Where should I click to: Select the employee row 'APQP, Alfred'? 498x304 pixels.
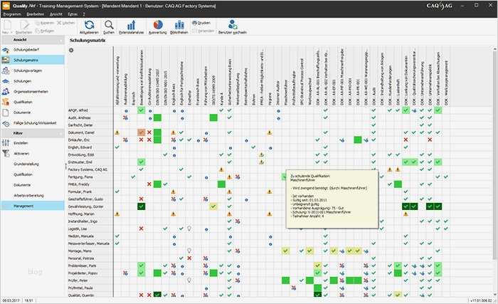(x=90, y=110)
